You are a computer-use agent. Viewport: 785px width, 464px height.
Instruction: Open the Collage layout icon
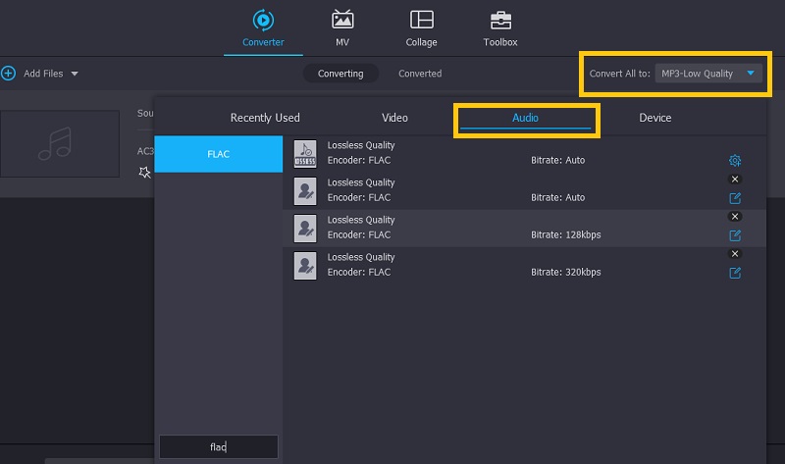point(421,21)
